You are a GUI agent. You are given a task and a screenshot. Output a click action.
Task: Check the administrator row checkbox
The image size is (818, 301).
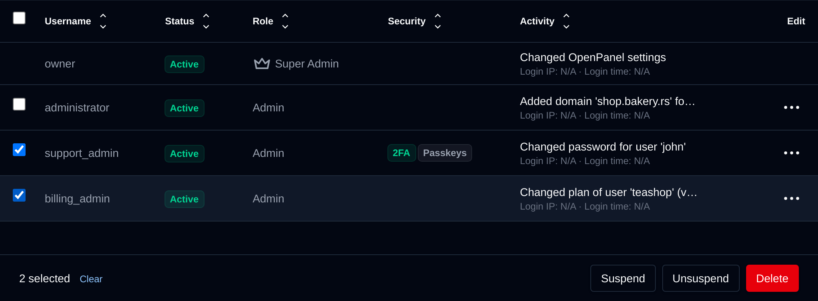pyautogui.click(x=19, y=104)
